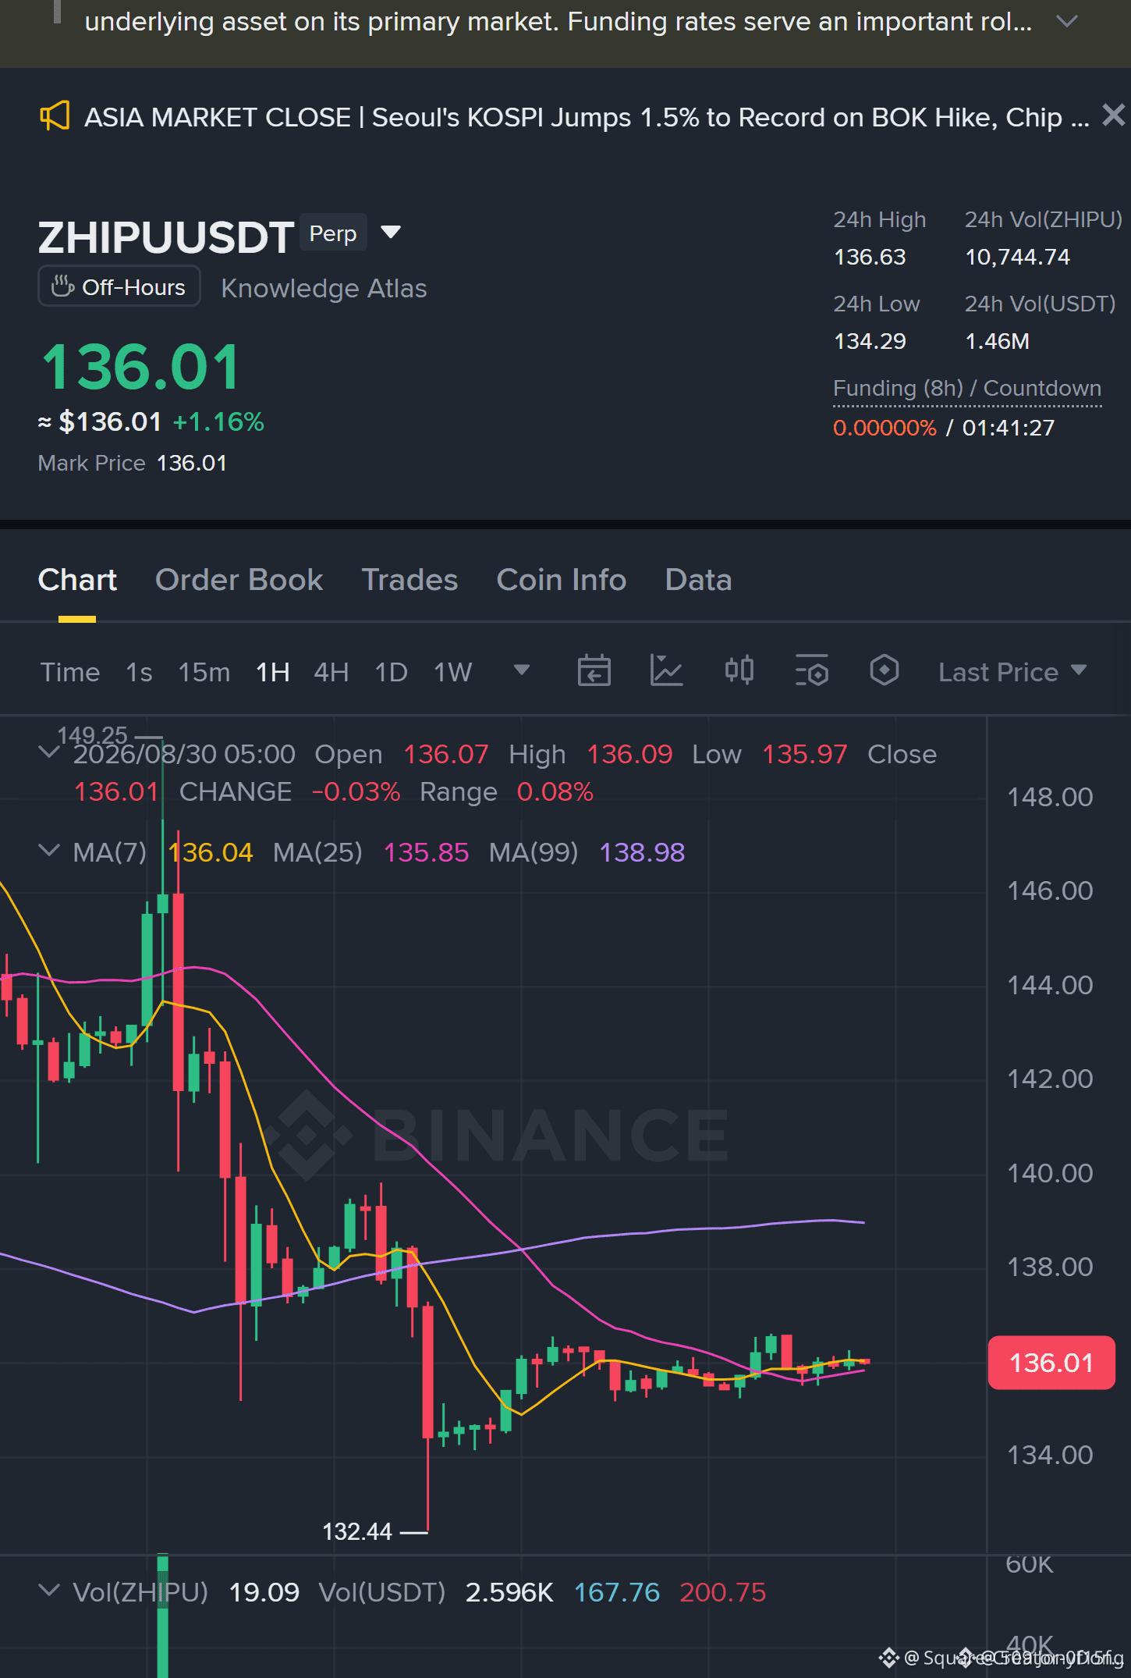Image resolution: width=1131 pixels, height=1678 pixels.
Task: Open the Asia Market Close news headline
Action: [x=587, y=117]
